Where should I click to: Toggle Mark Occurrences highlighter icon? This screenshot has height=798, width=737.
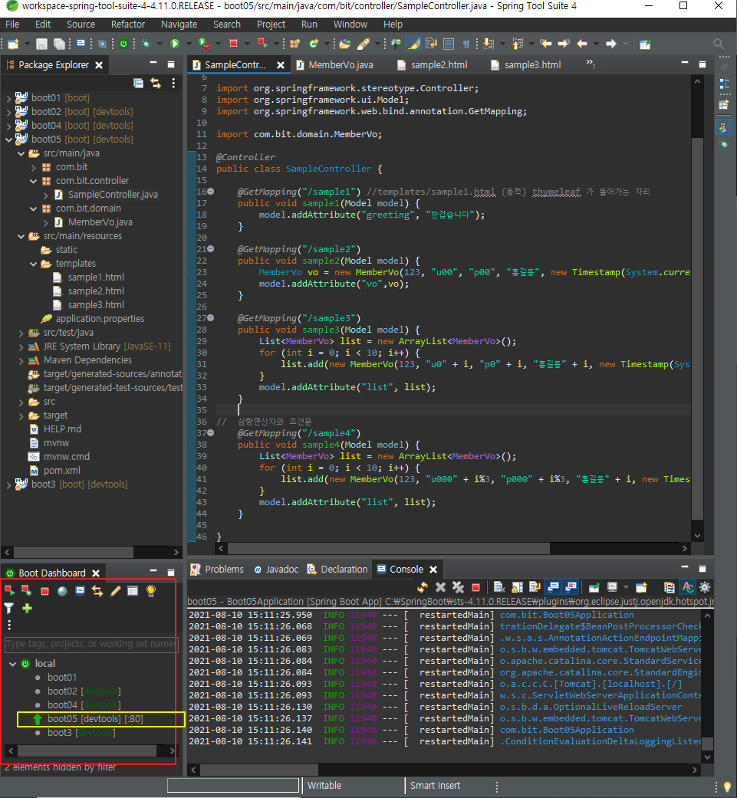414,44
